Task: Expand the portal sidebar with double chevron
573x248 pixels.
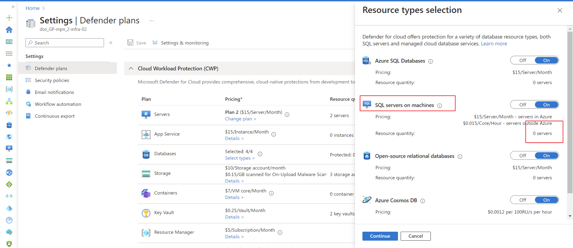Action: click(13, 7)
